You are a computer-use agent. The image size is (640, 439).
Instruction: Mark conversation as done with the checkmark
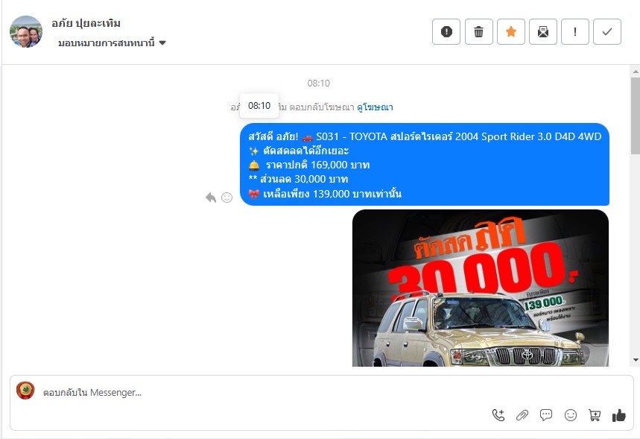point(607,31)
